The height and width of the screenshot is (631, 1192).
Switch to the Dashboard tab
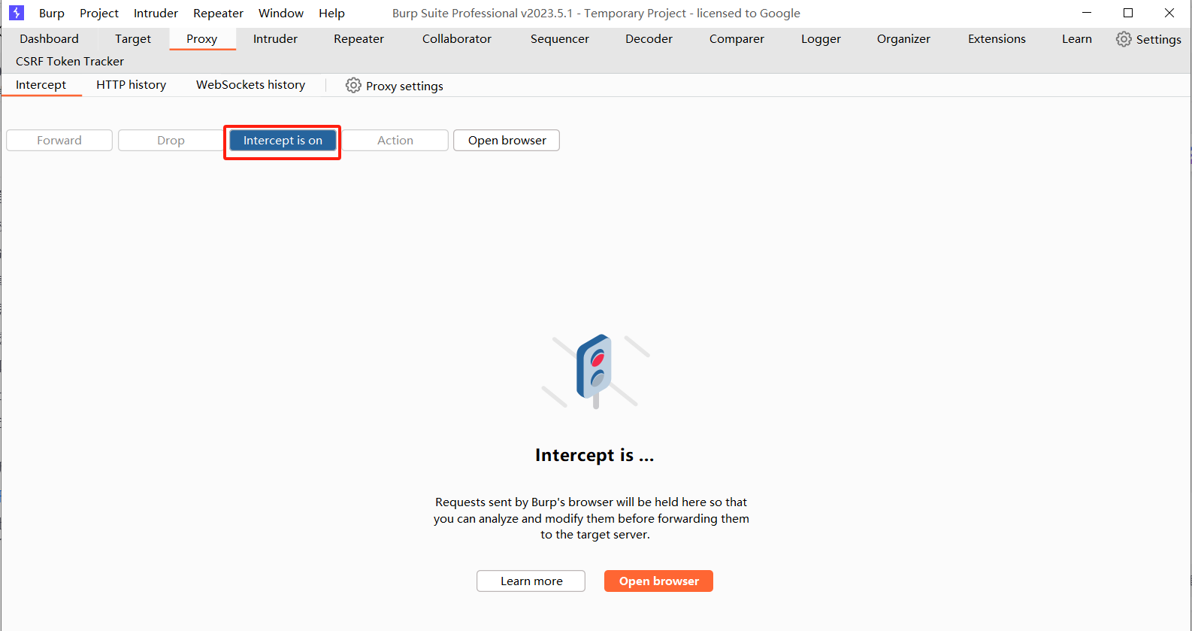tap(49, 39)
